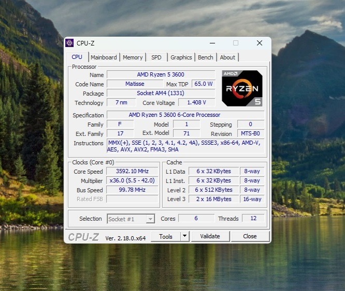The height and width of the screenshot is (291, 345).
Task: Click the Bus Speed value '99.78 MHz'
Action: pos(132,190)
